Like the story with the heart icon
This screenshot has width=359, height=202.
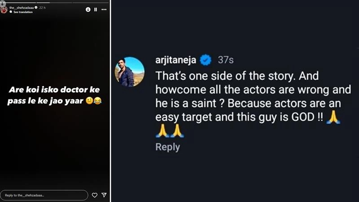tap(95, 195)
